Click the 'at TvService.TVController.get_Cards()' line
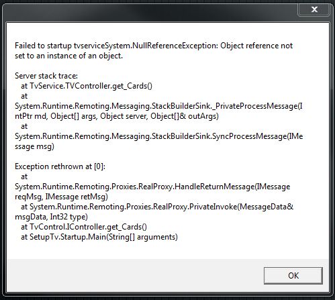The height and width of the screenshot is (300, 335). (x=87, y=86)
